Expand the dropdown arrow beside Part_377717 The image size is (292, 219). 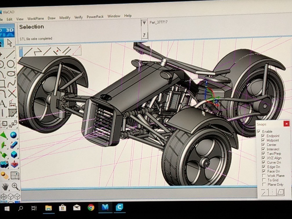pyautogui.click(x=144, y=23)
